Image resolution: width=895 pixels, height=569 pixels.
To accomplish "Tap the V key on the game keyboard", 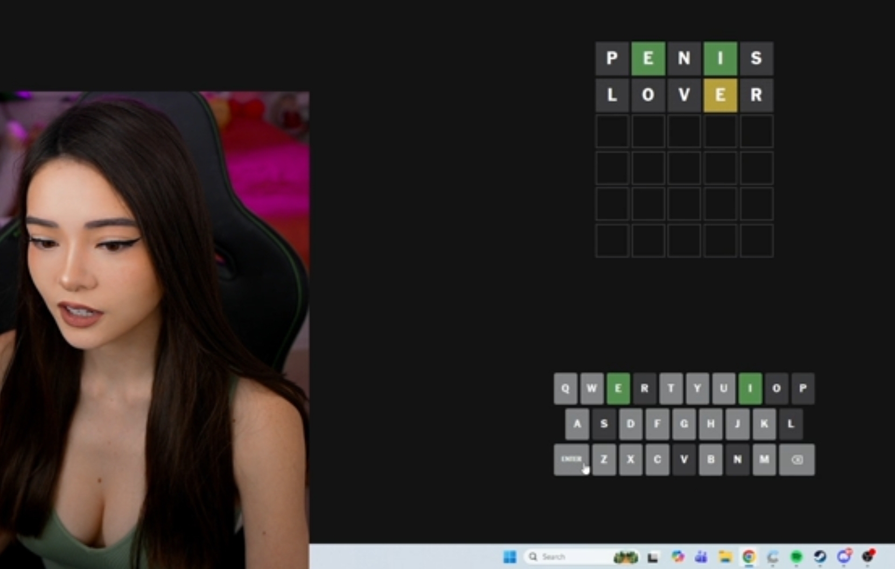I will click(x=684, y=460).
